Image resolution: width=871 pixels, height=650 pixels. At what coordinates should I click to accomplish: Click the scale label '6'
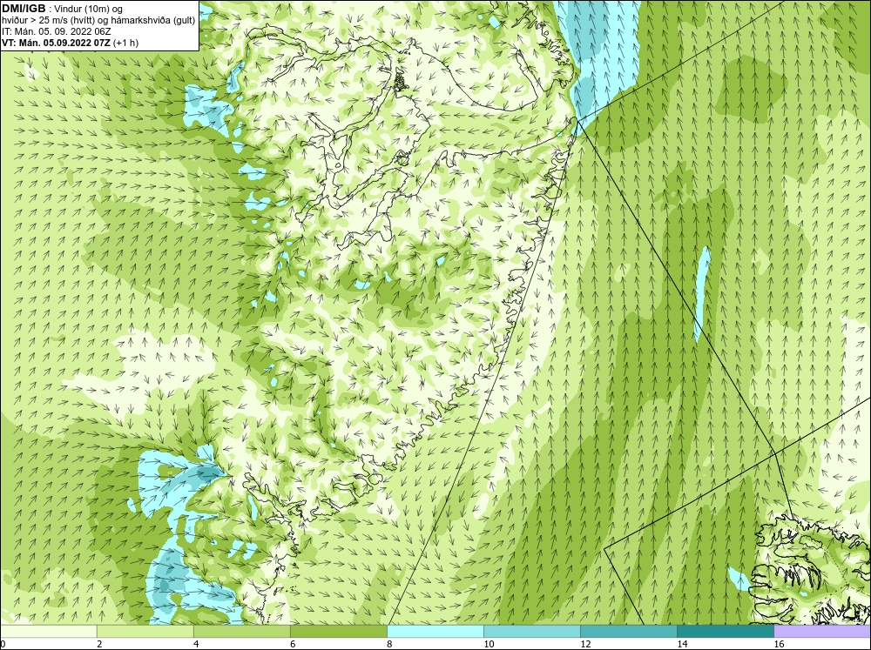pos(292,644)
